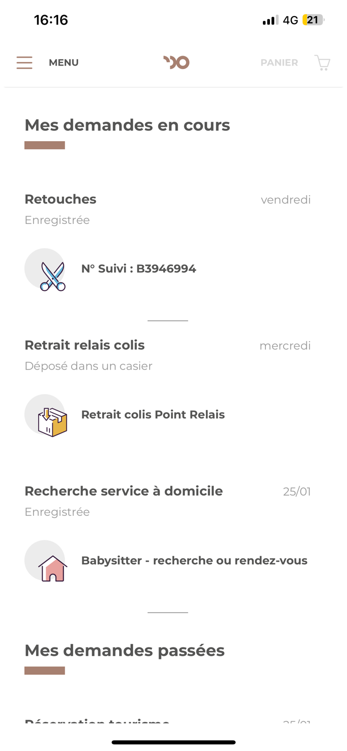
Task: Open the hamburger MENU icon
Action: pyautogui.click(x=24, y=63)
